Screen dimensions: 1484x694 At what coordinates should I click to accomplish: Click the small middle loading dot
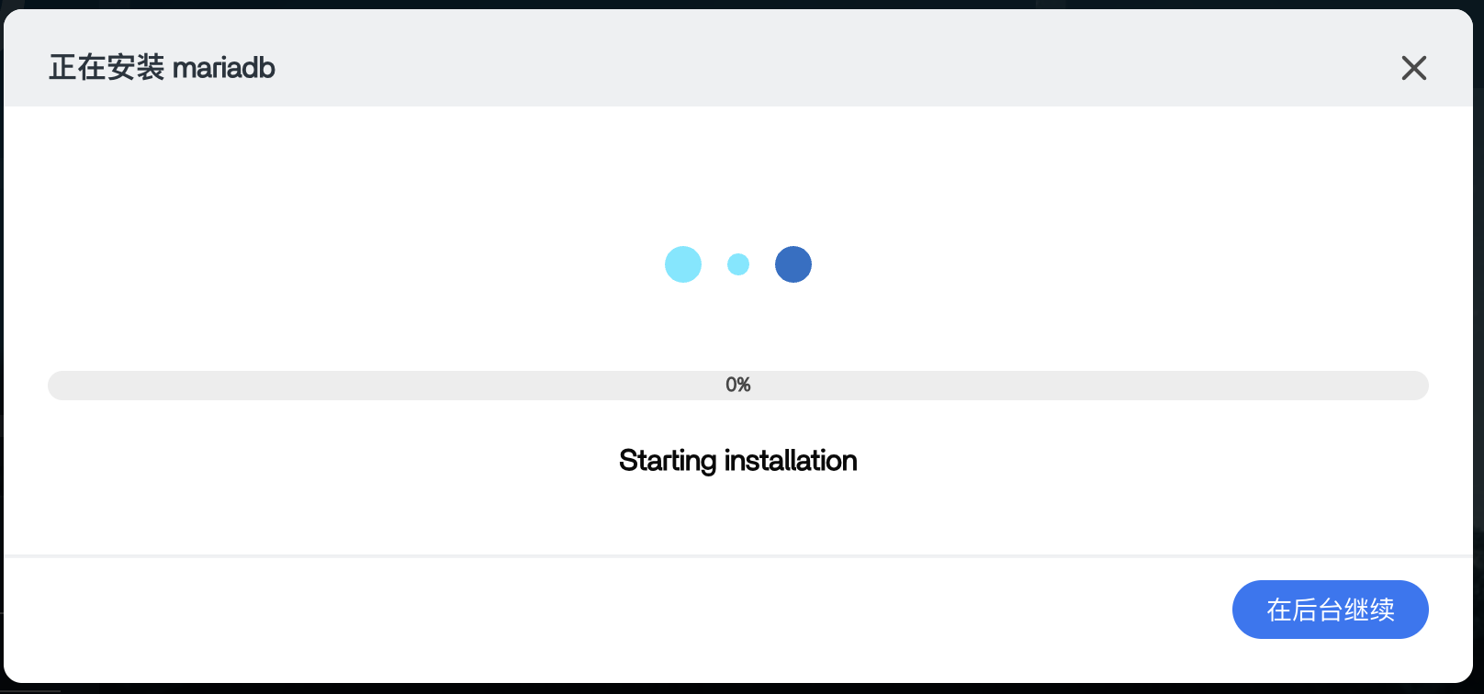click(738, 264)
